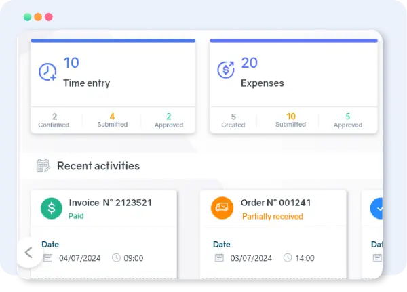Click the Expenses dollar icon

coord(225,70)
